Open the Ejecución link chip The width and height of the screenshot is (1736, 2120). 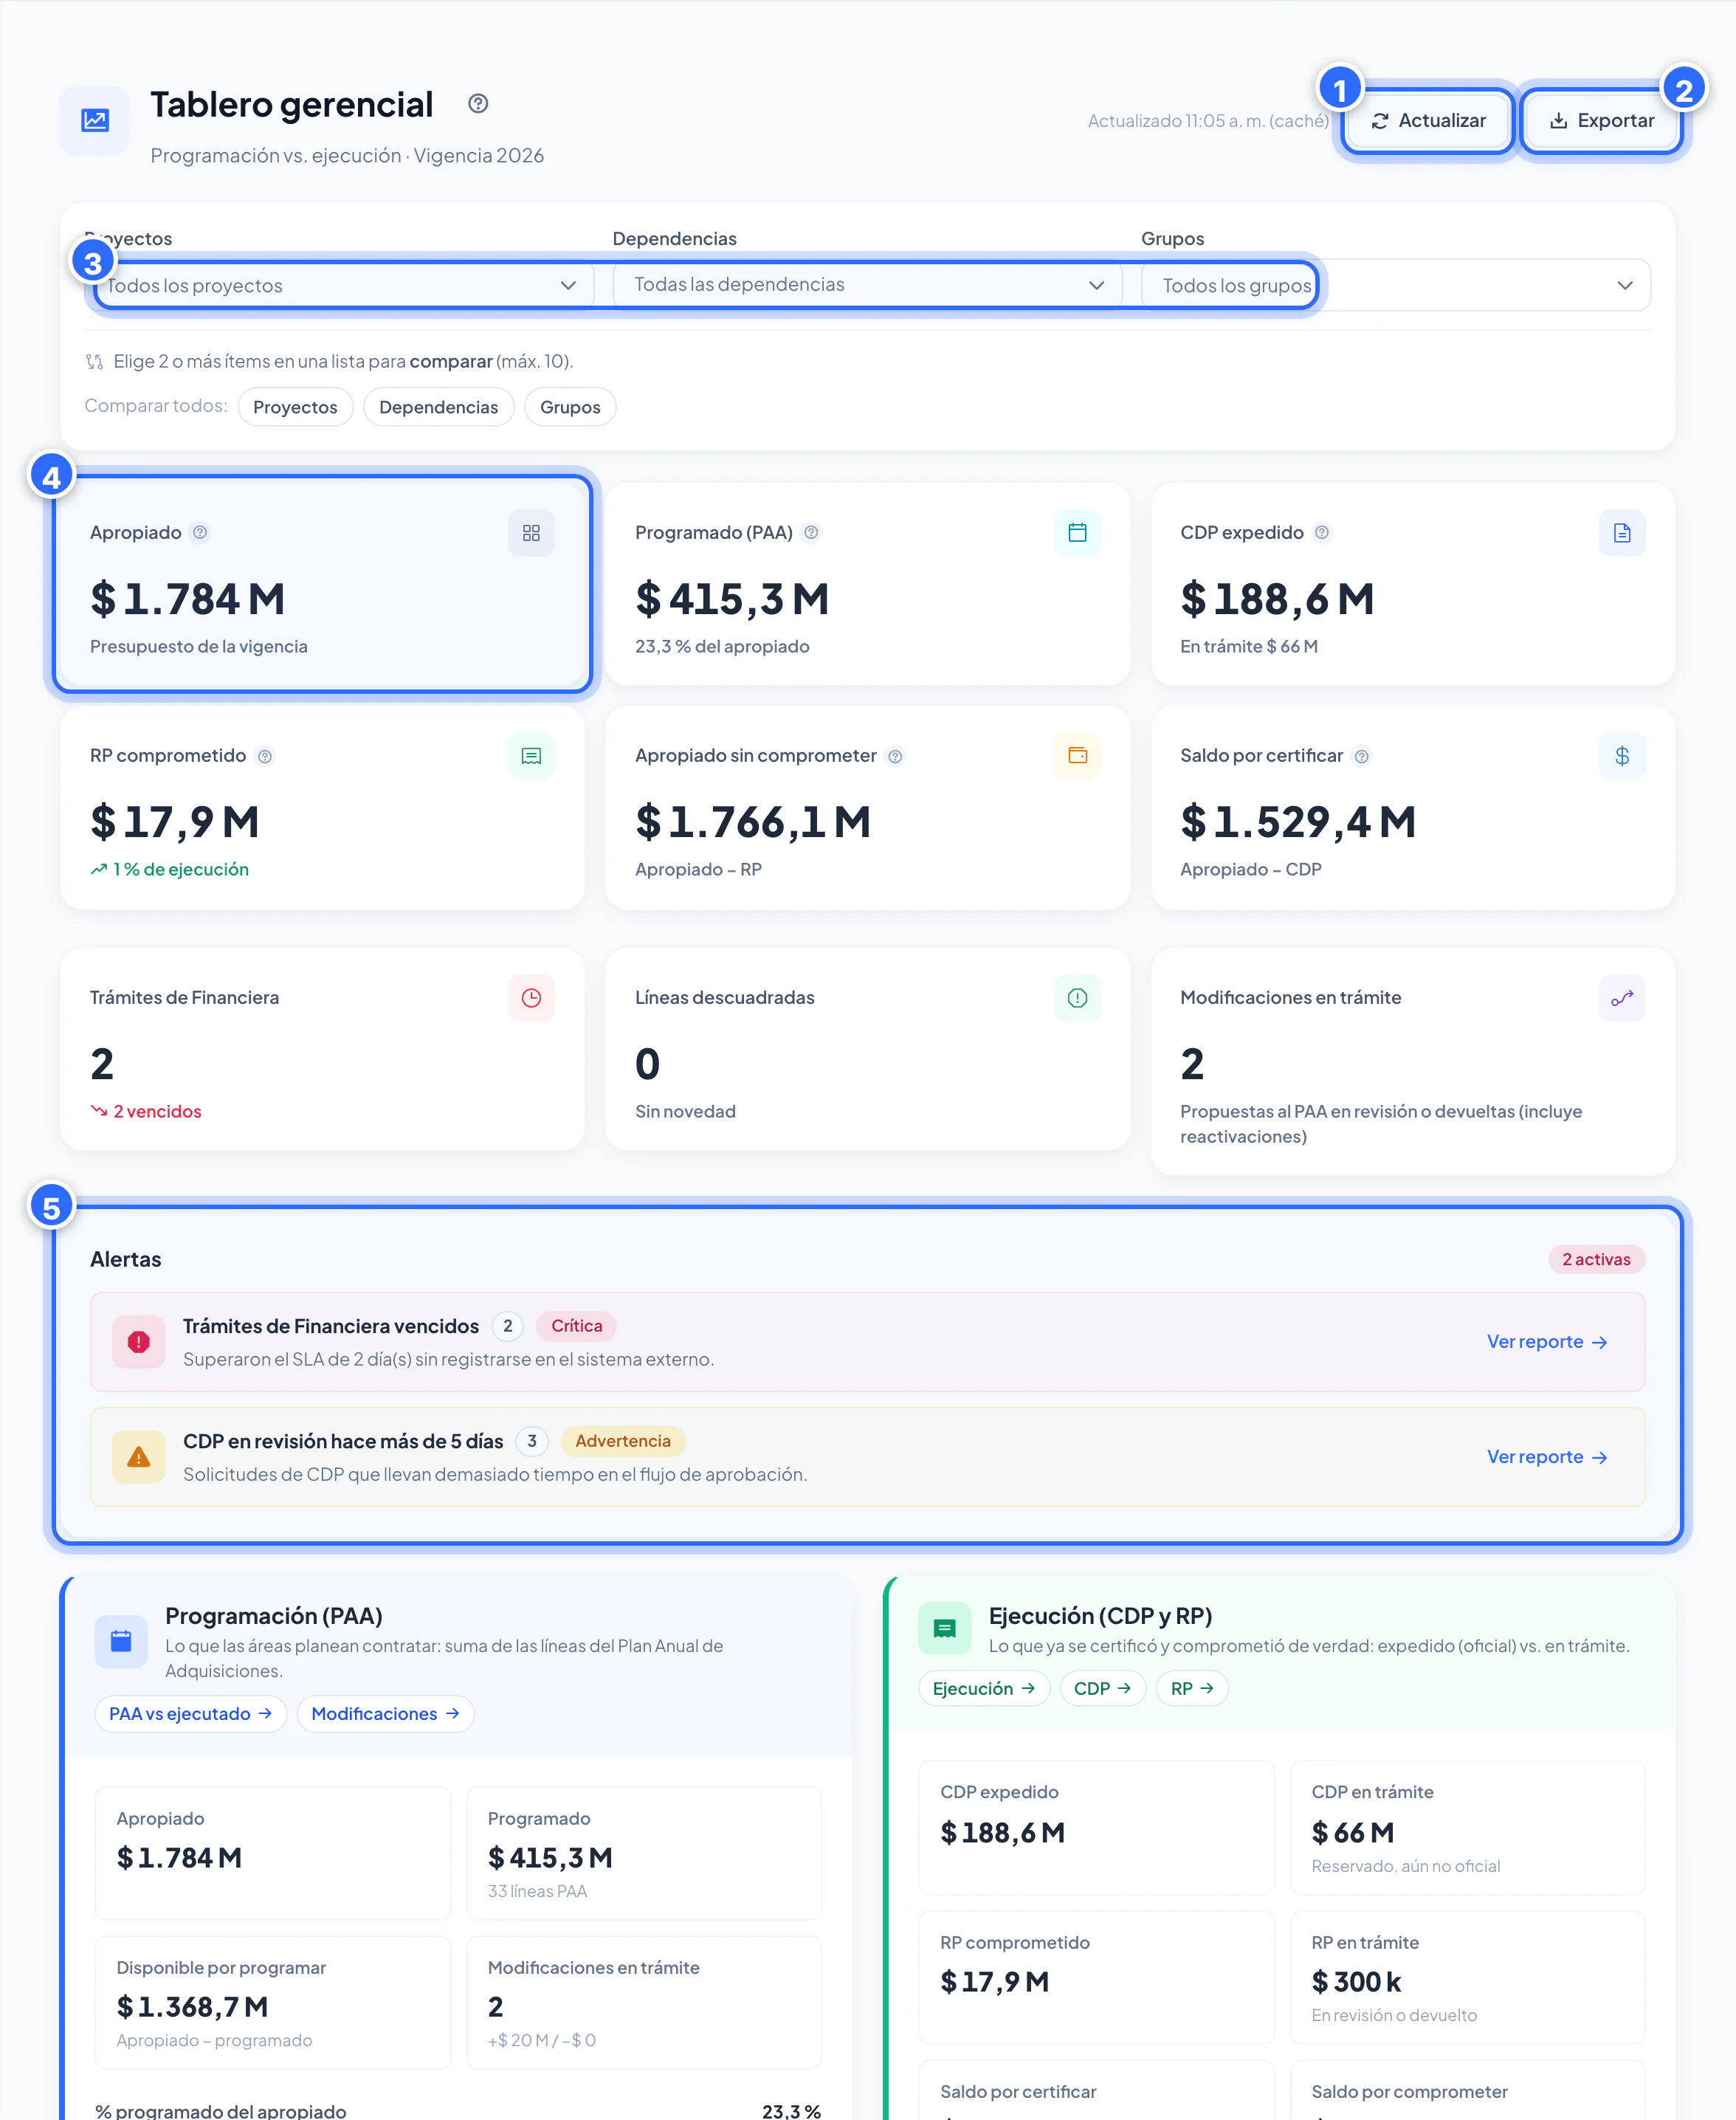click(x=984, y=1688)
